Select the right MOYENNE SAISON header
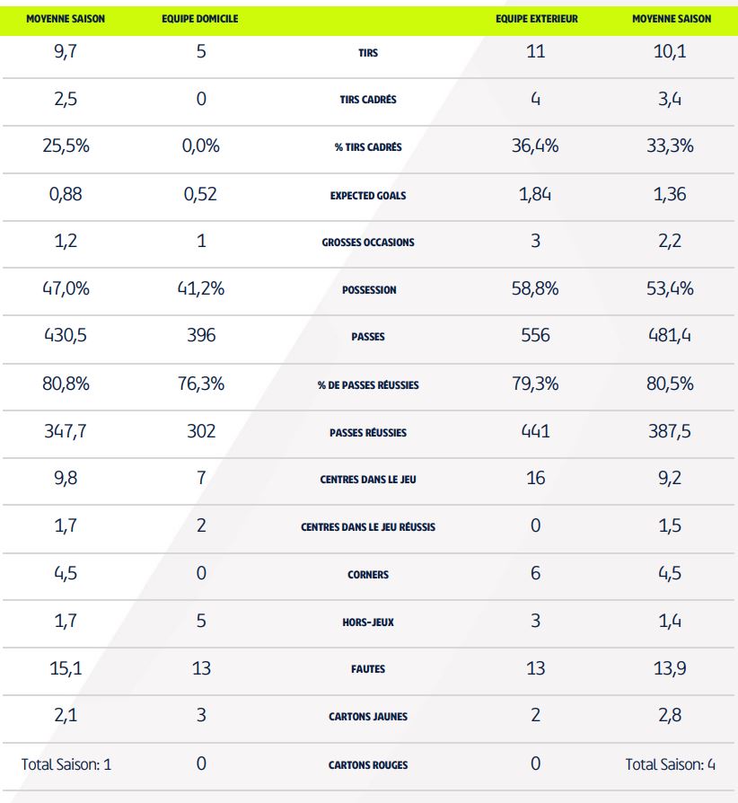Screen dimensions: 738x803 coord(671,19)
